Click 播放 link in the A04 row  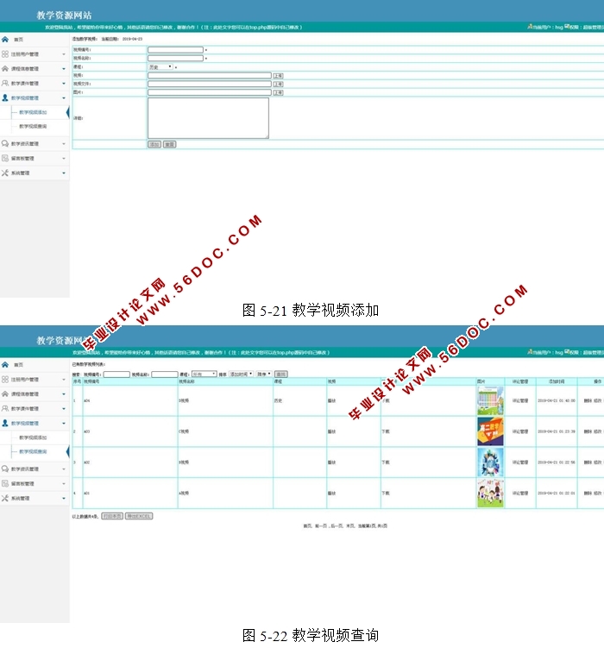click(x=331, y=400)
